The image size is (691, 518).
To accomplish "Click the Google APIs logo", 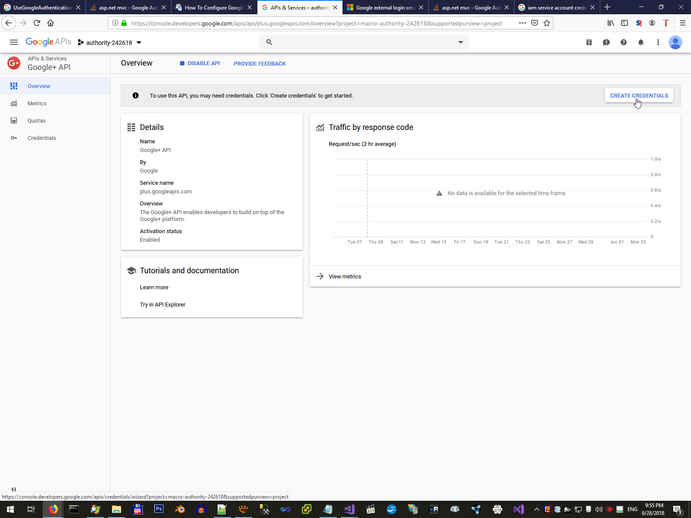I will point(48,42).
